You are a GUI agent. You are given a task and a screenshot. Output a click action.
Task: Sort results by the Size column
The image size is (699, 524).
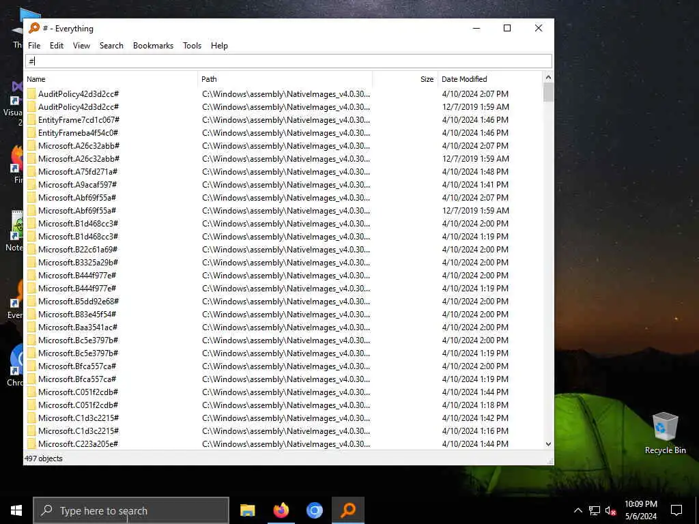[405, 79]
